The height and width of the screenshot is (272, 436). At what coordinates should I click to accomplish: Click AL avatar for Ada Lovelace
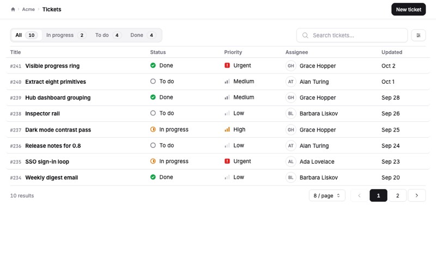tap(291, 162)
